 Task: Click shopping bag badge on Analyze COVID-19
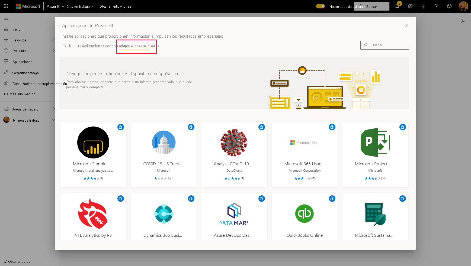click(262, 127)
